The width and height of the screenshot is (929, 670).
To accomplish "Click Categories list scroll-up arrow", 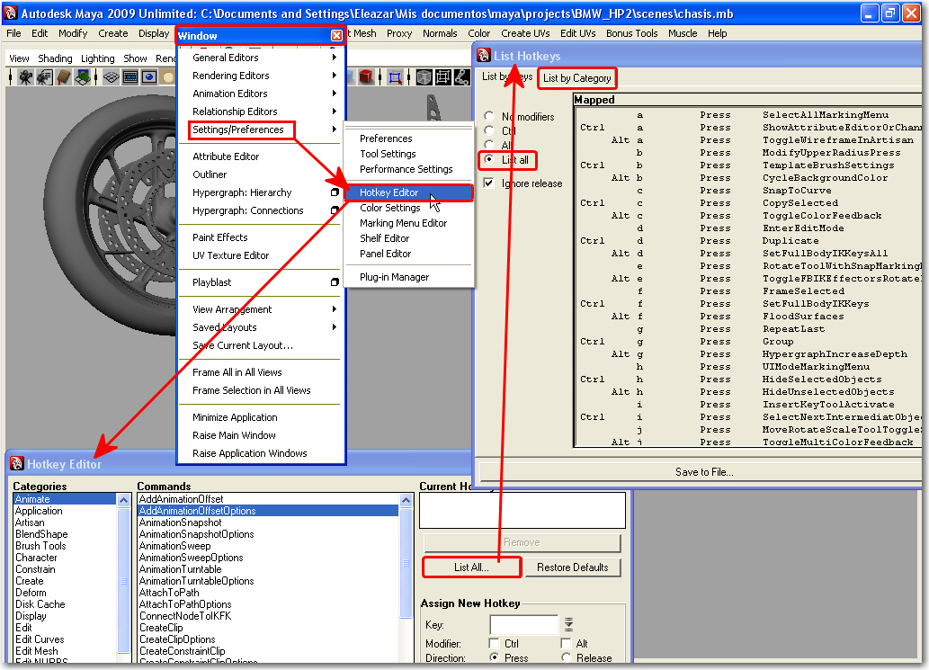I will [124, 501].
